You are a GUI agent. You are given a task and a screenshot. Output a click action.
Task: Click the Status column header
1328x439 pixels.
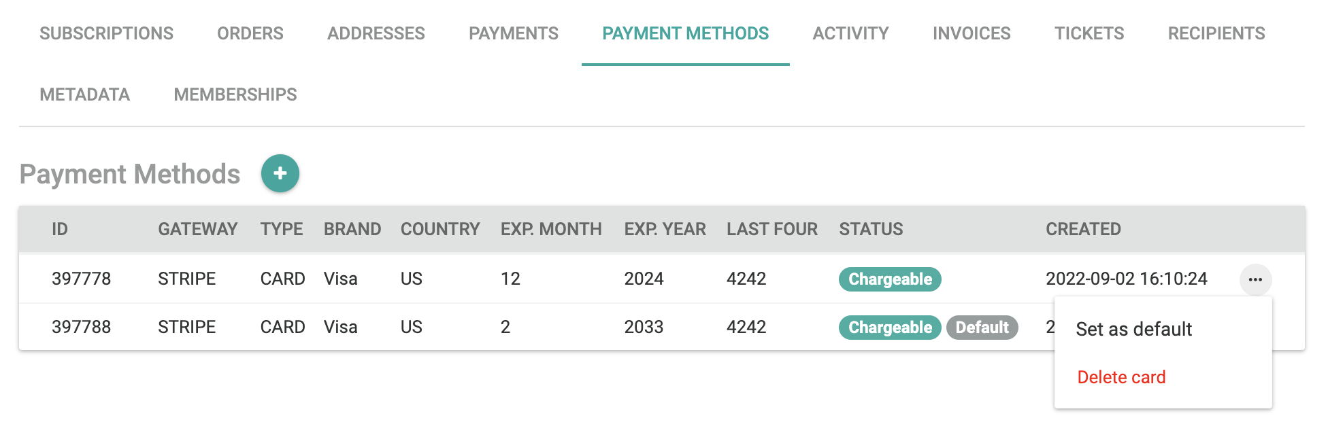(871, 230)
